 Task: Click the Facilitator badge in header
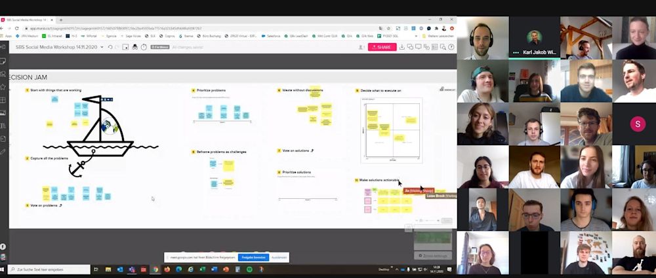pyautogui.click(x=160, y=47)
